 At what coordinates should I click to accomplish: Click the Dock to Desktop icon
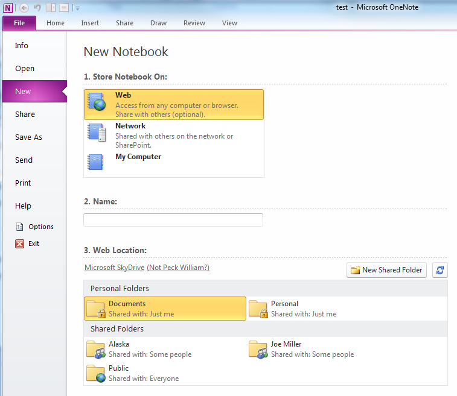(x=51, y=8)
